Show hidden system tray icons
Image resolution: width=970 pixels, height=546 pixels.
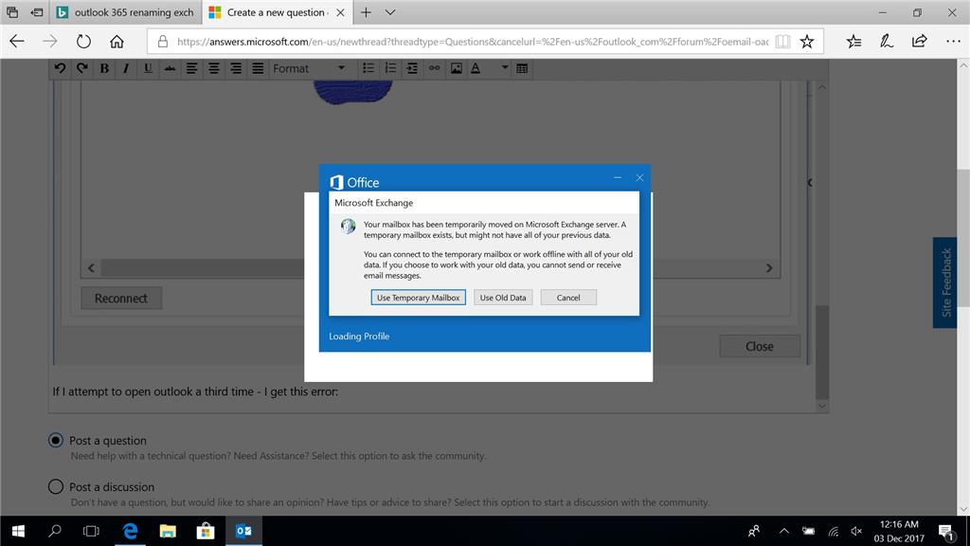[783, 531]
